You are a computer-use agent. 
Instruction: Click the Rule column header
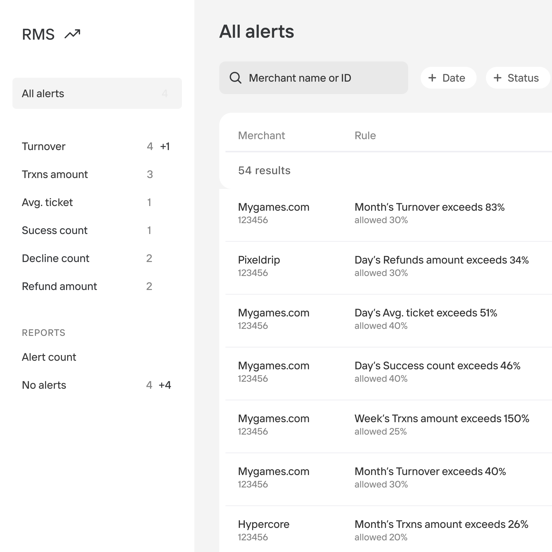pos(365,136)
